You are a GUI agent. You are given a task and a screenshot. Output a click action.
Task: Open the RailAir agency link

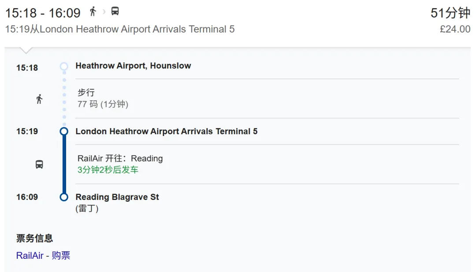coord(30,255)
